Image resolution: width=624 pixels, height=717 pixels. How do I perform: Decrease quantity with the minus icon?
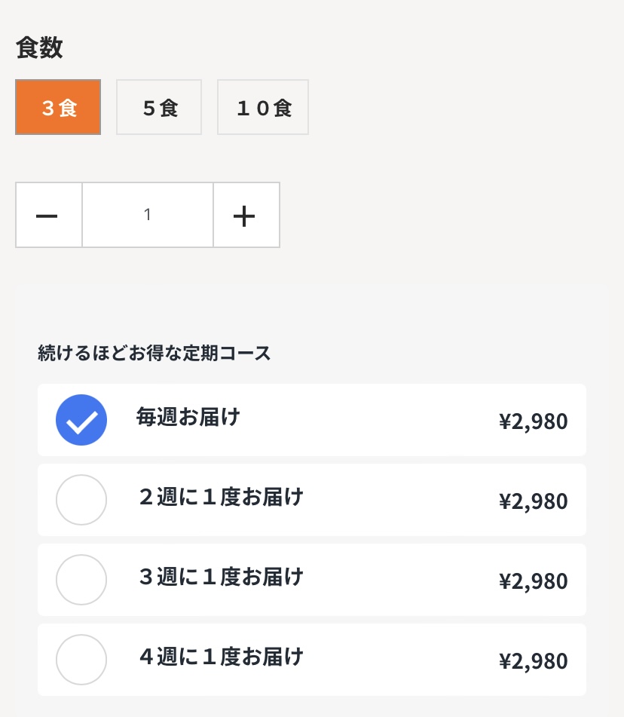[49, 215]
